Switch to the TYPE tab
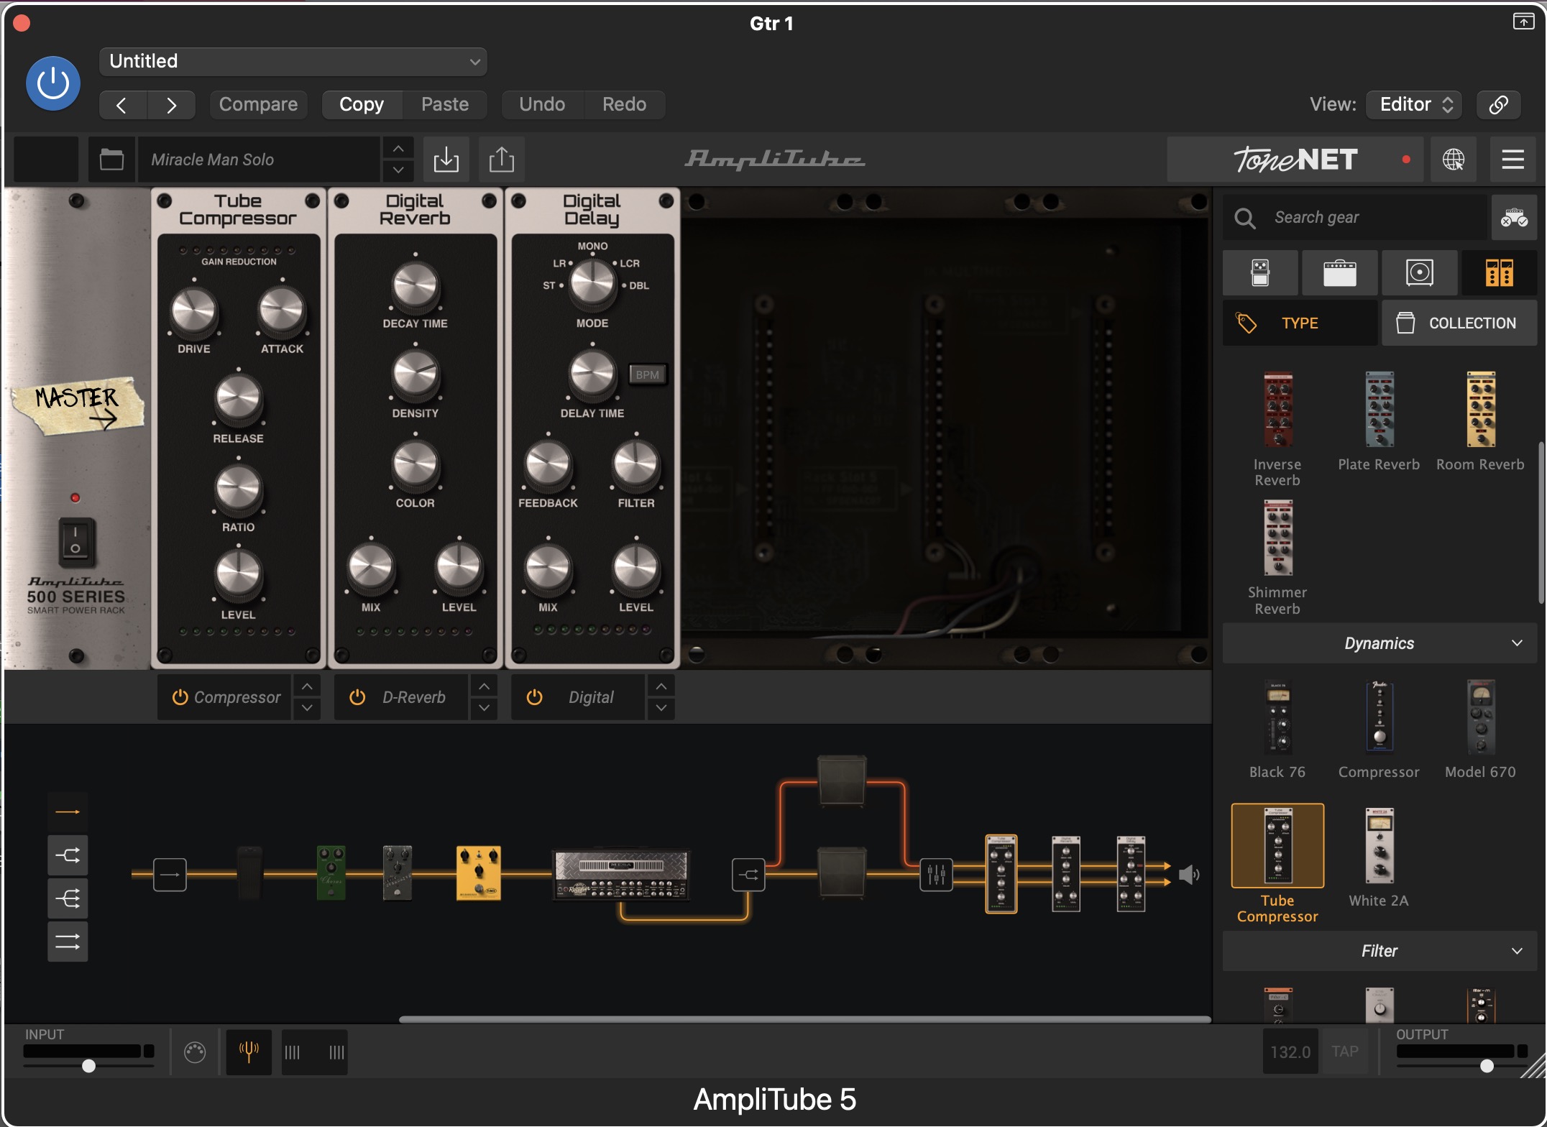Screen dimensions: 1547x1127 1300,323
